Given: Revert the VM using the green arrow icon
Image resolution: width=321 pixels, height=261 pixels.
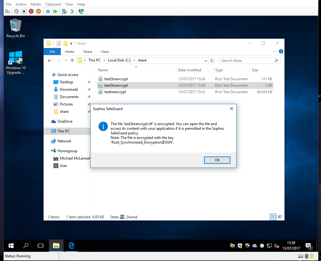Looking at the screenshot, I should click(72, 11).
